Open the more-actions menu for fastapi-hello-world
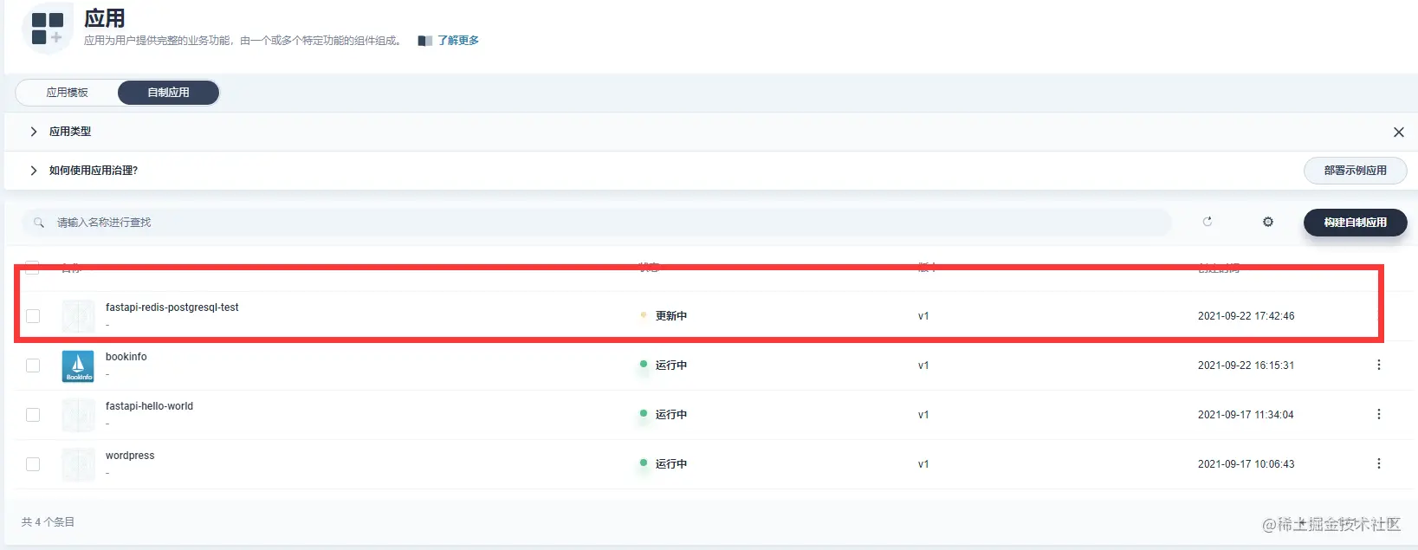Viewport: 1418px width, 550px height. (1379, 414)
